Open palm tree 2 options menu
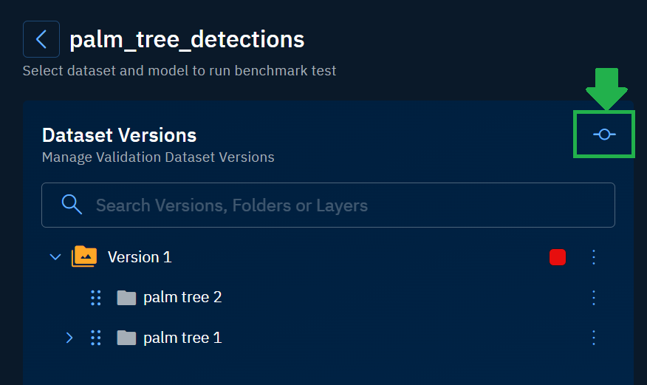Image resolution: width=647 pixels, height=385 pixels. (x=594, y=297)
